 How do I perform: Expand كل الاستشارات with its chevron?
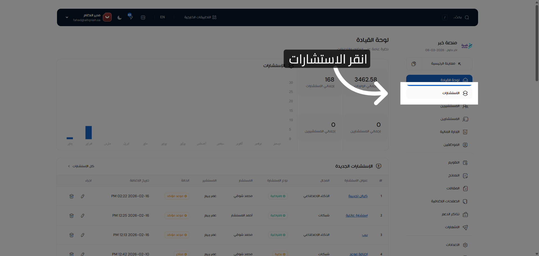coord(69,166)
